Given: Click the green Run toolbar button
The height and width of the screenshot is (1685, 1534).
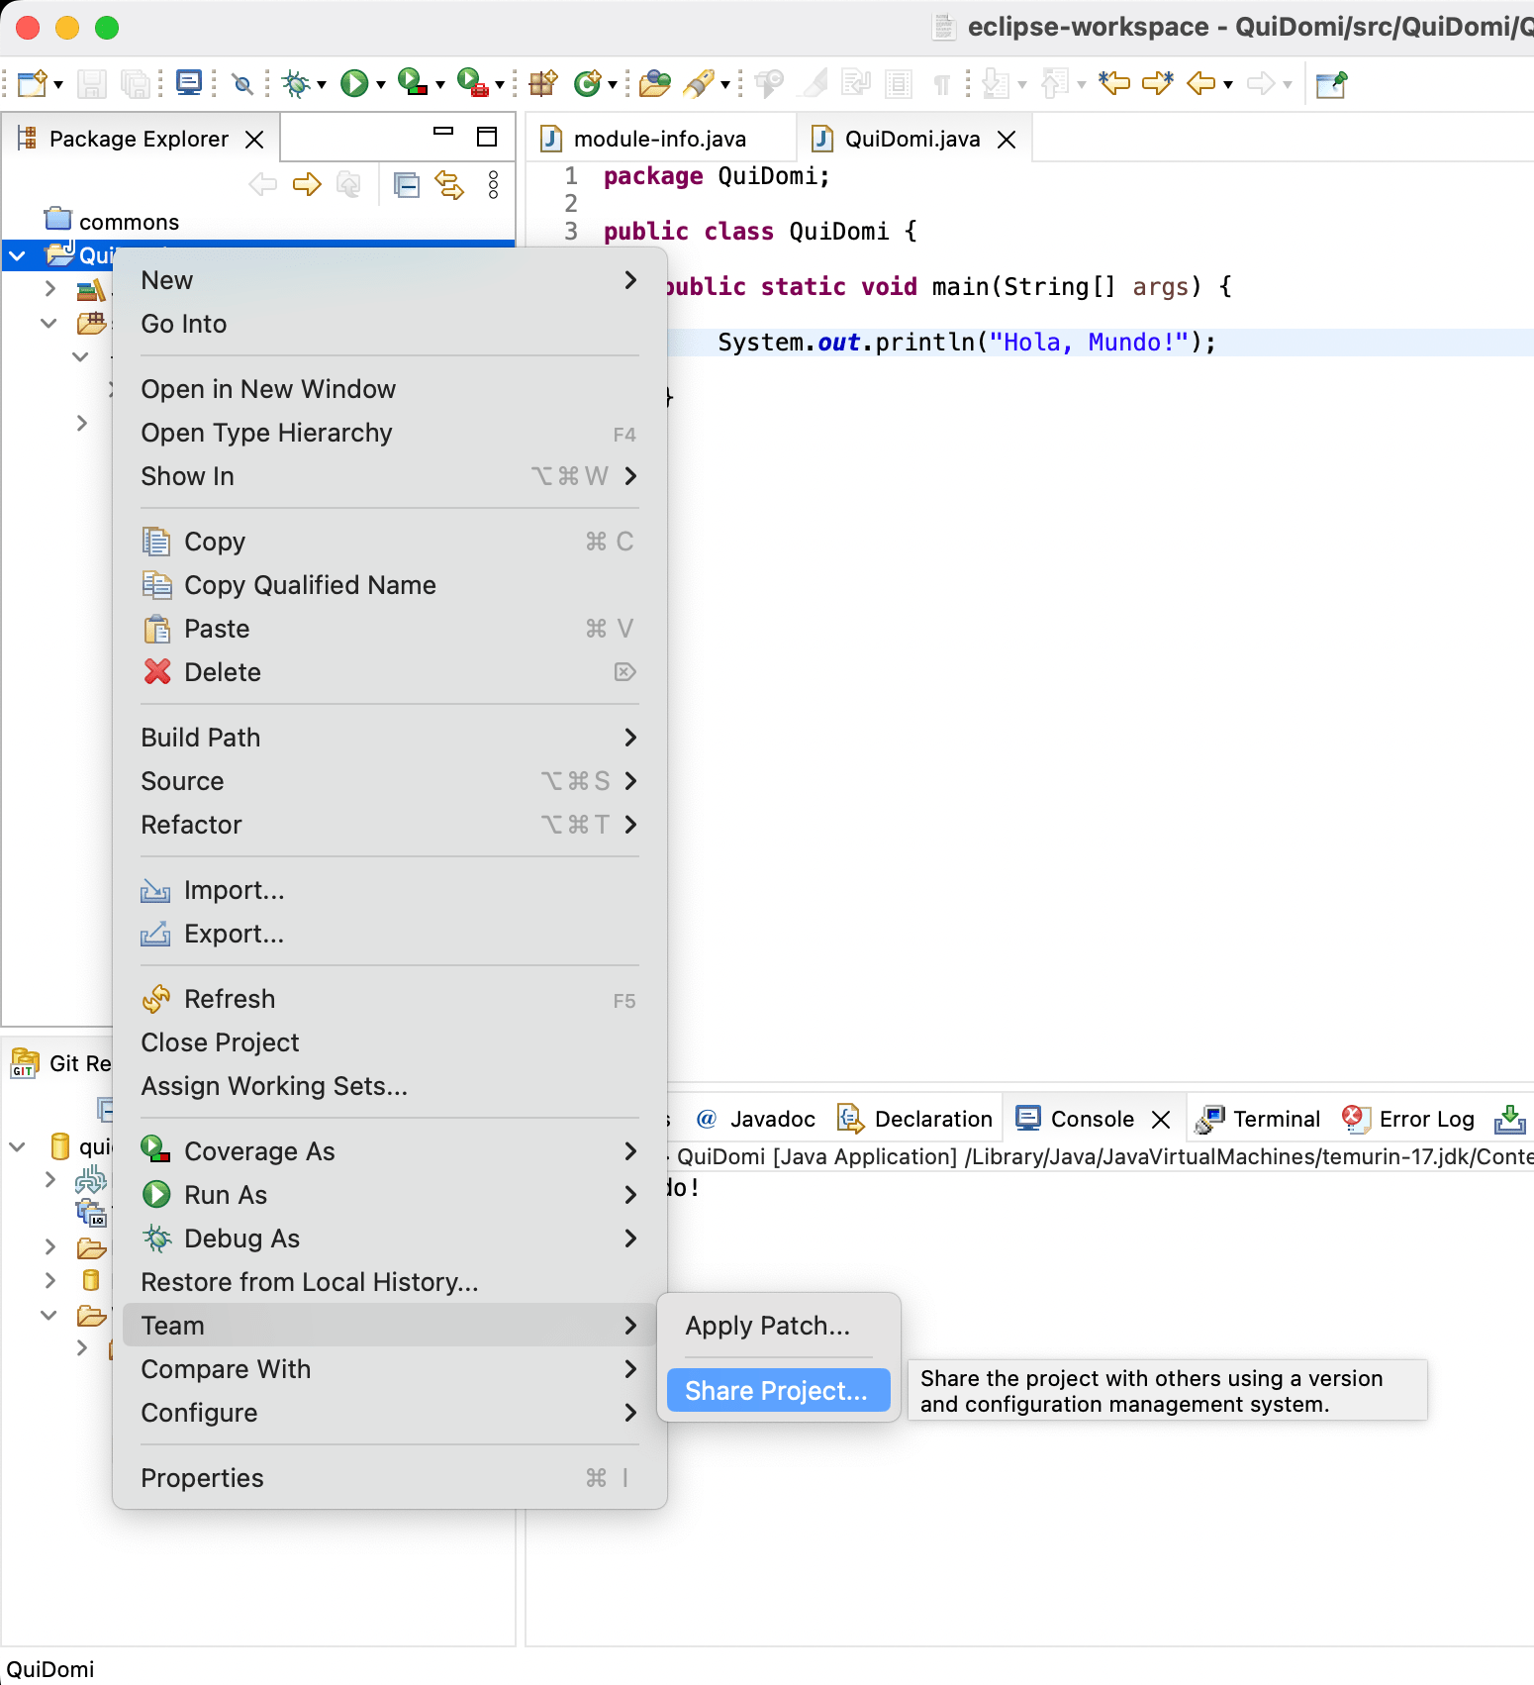Looking at the screenshot, I should tap(353, 84).
